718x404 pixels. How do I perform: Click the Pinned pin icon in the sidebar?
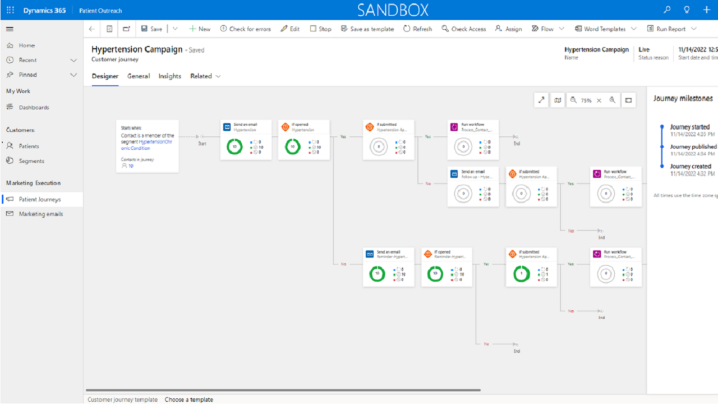point(10,75)
